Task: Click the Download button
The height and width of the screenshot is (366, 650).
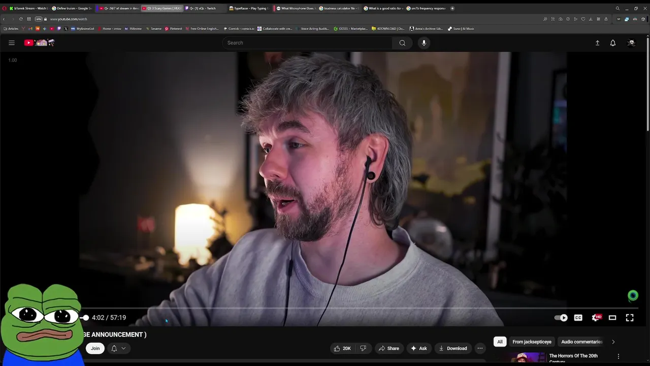Action: pyautogui.click(x=453, y=348)
